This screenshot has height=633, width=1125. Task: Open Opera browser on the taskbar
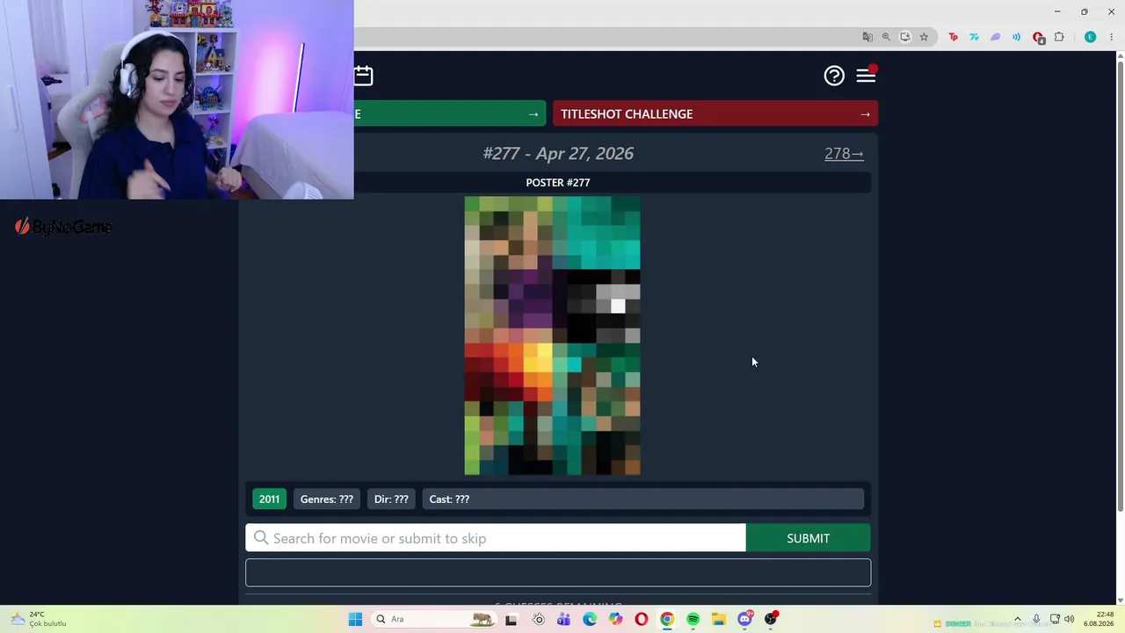coord(642,620)
